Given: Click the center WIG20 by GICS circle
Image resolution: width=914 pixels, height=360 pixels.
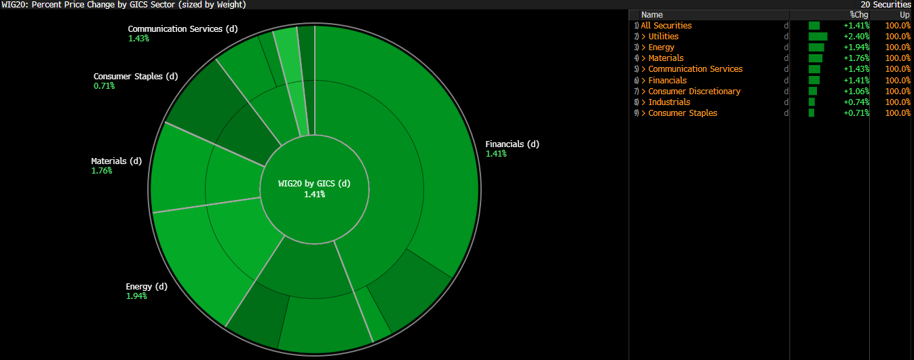Looking at the screenshot, I should (x=314, y=189).
